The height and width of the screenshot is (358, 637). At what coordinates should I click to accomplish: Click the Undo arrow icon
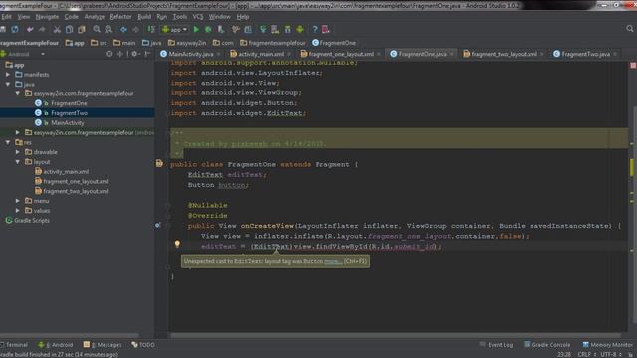click(30, 29)
